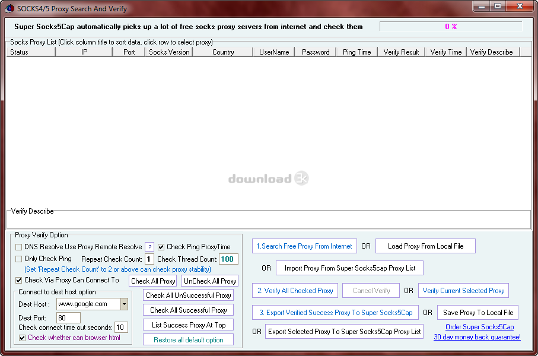Click Save Proxy To Local File
Screen dimensions: 538x356
click(478, 313)
